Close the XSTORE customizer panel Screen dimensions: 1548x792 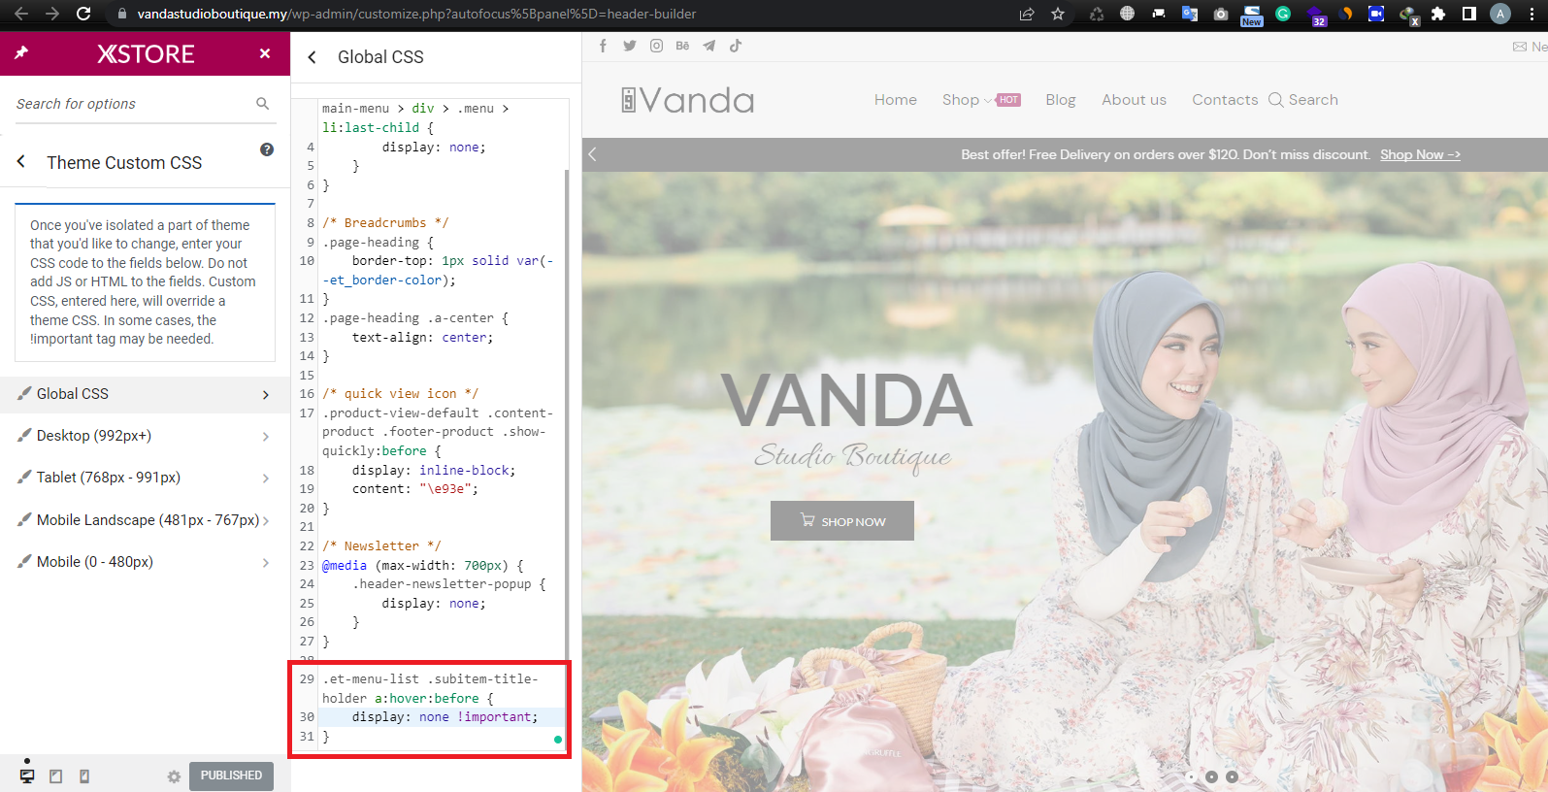tap(265, 53)
